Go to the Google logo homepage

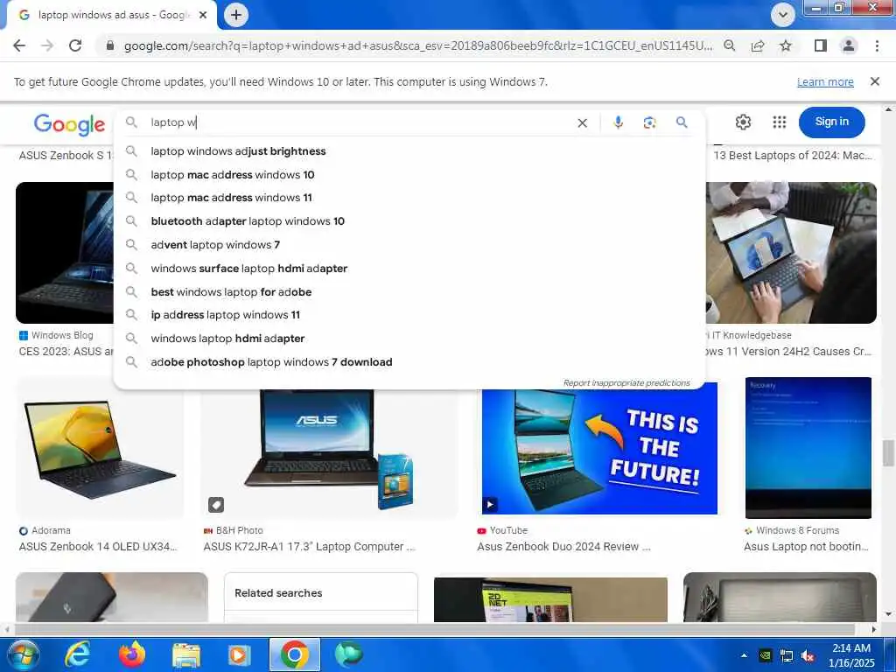69,123
